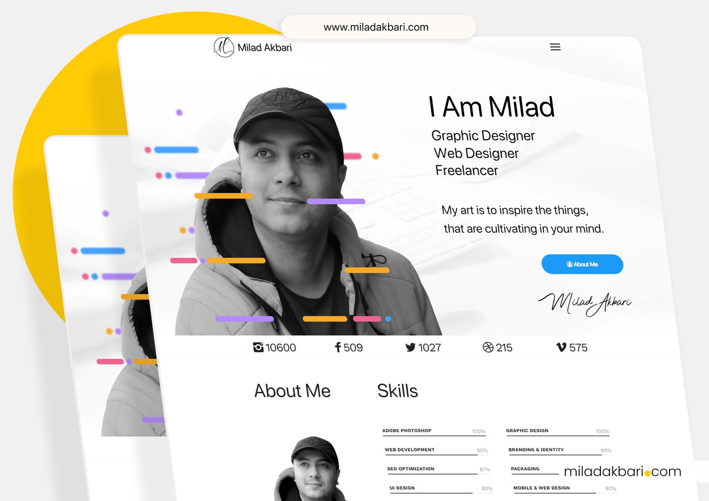This screenshot has height=501, width=709.
Task: Open the hamburger menu icon
Action: [x=555, y=47]
